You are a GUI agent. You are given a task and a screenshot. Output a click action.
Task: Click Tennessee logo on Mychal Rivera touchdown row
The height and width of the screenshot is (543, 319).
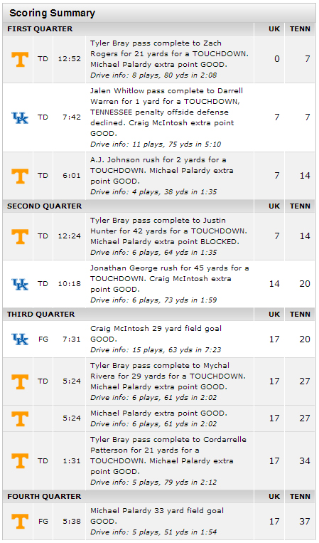click(20, 381)
